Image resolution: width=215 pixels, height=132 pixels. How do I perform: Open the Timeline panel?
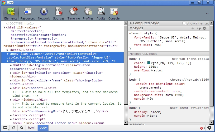tap(74, 13)
